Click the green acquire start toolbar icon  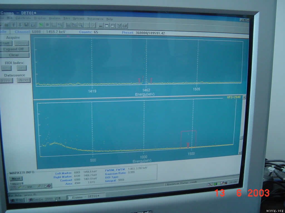41,25
